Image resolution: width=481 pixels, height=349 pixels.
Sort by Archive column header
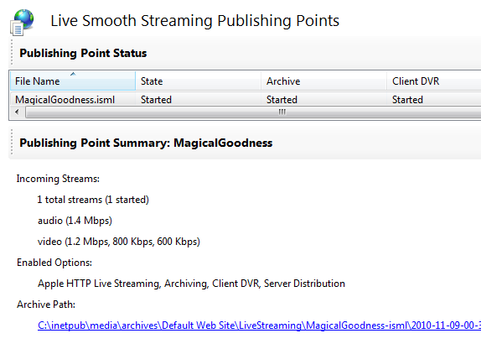coord(324,81)
